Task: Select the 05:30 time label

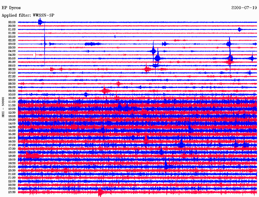Action: pos(12,62)
